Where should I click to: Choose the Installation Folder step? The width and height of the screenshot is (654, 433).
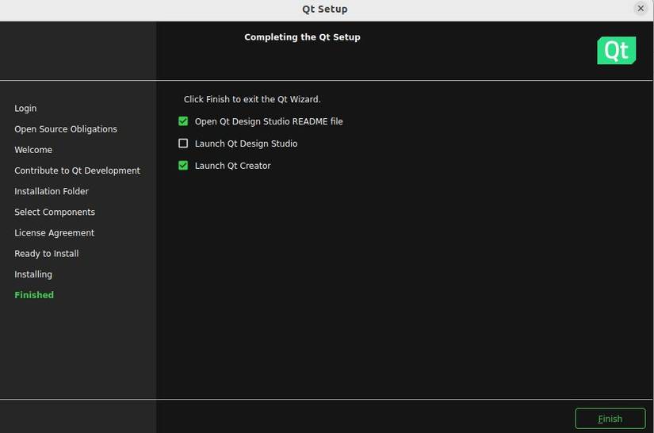tap(52, 191)
